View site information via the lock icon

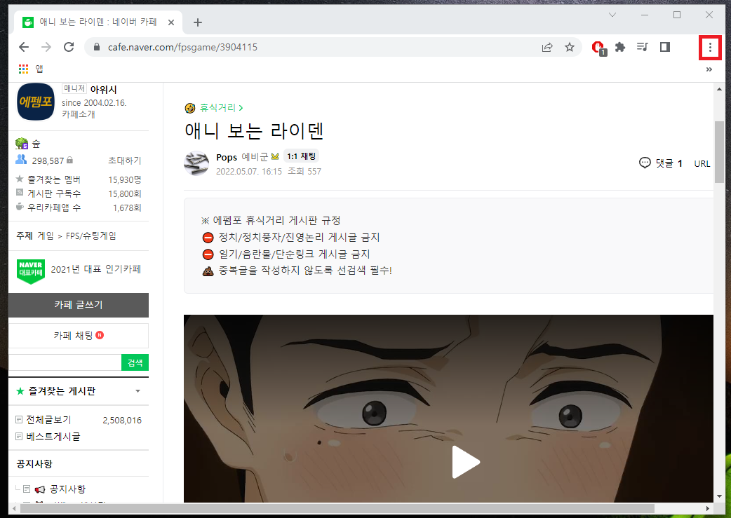point(97,47)
